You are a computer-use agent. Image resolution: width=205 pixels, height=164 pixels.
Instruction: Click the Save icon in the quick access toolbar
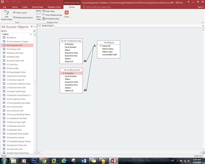(2, 2)
